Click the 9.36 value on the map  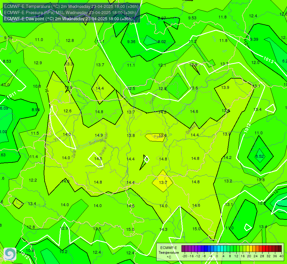131,42
